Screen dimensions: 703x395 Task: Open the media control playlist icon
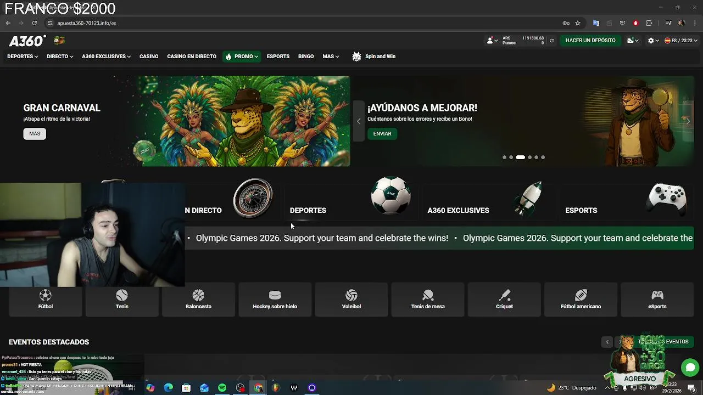pos(668,23)
